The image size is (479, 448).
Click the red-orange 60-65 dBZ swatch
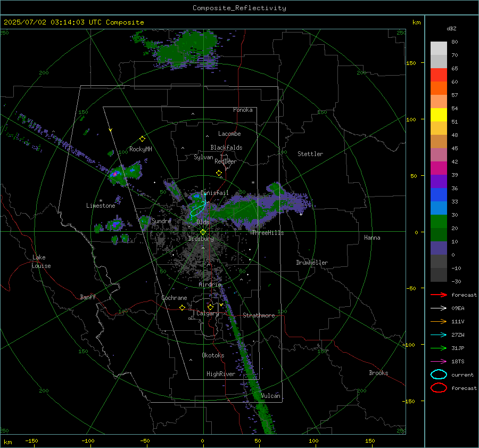tap(439, 75)
